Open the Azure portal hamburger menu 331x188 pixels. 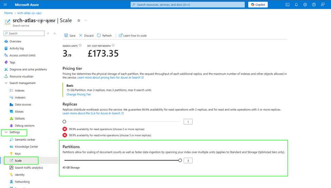(x=5, y=5)
